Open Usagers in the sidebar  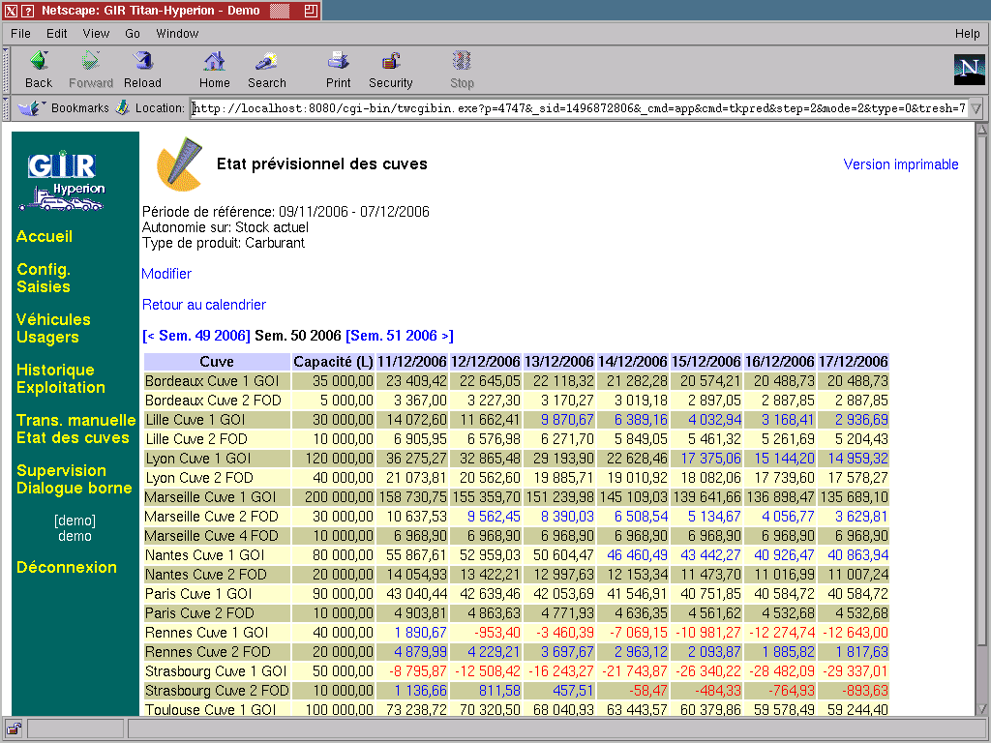pyautogui.click(x=47, y=338)
